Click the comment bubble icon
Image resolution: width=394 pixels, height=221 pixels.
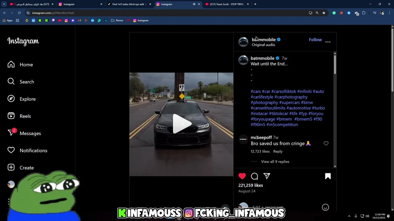click(255, 176)
